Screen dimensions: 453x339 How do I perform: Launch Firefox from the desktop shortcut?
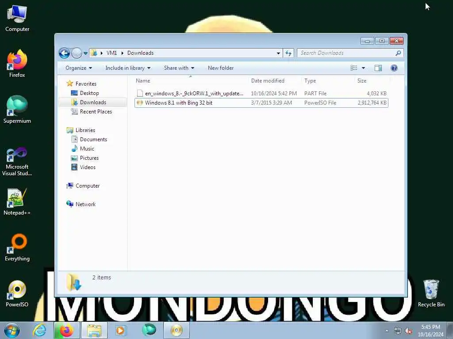[x=17, y=64]
